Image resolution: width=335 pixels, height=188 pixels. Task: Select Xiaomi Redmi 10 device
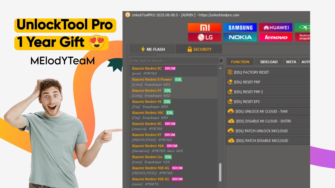coord(174,104)
